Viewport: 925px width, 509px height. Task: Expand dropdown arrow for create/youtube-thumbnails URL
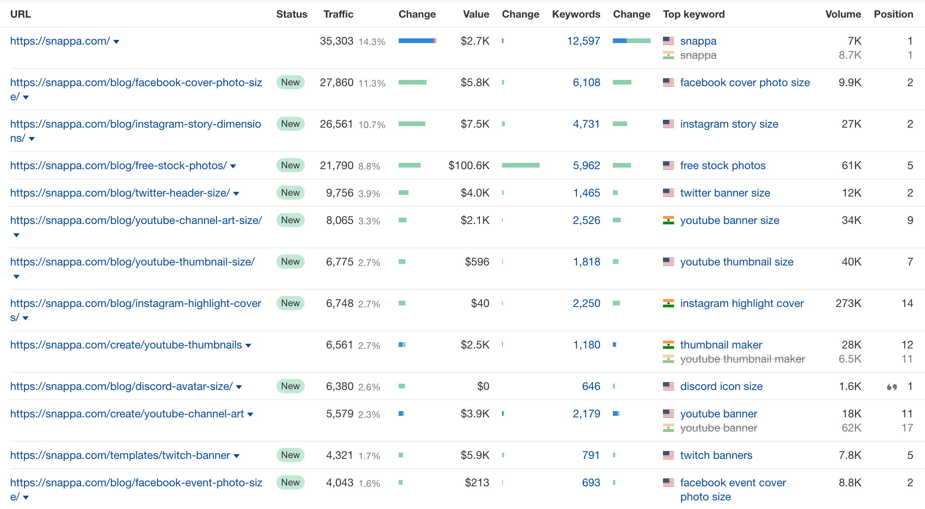coord(248,346)
